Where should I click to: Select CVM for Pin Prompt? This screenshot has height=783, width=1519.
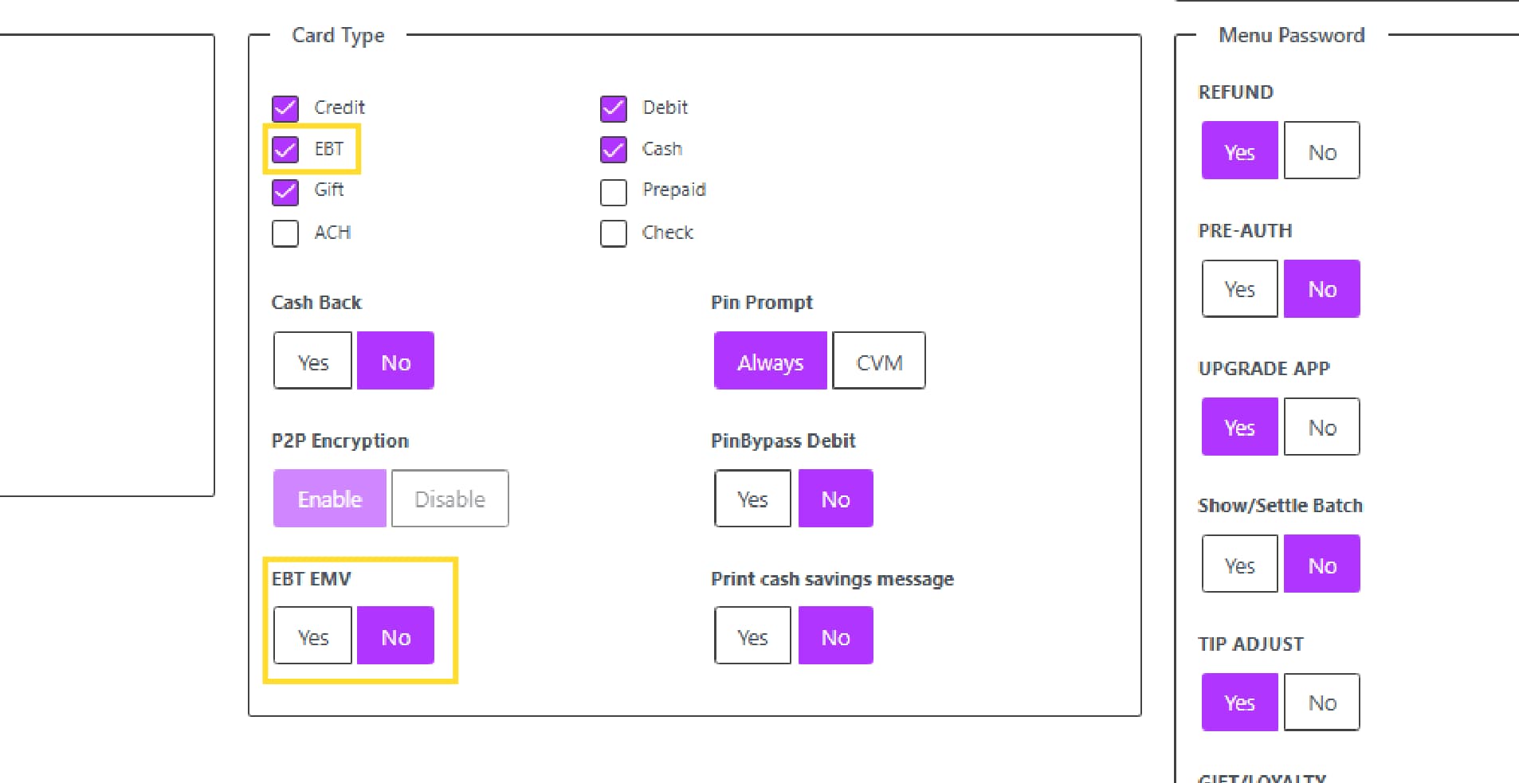tap(879, 362)
